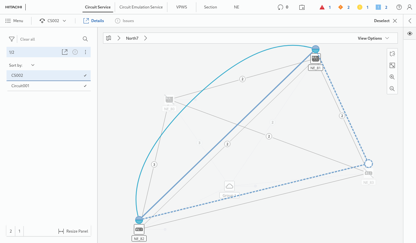Switch to the VPWS tab
416x243 pixels.
point(182,7)
